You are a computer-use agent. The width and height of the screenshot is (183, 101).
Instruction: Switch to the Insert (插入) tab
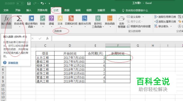tap(29, 10)
